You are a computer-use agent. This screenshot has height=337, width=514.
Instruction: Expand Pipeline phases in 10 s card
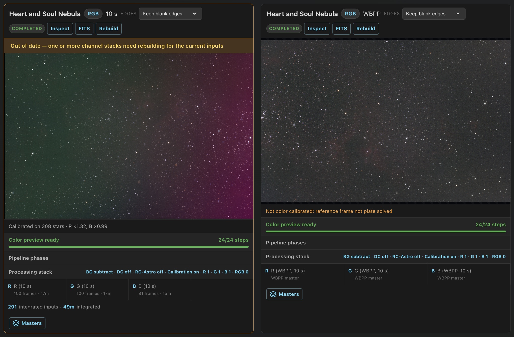click(x=129, y=258)
